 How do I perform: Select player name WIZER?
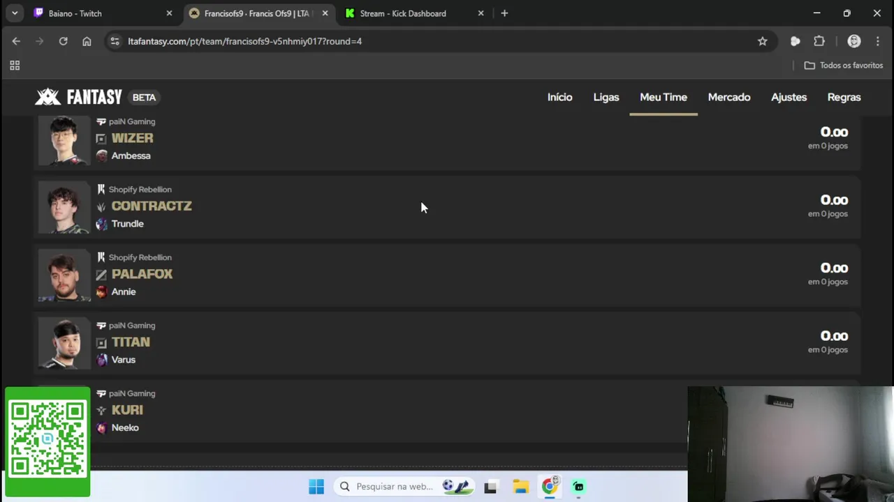pos(132,138)
